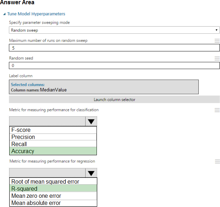Select F-score from classification metrics
The image size is (220, 207).
click(53, 130)
